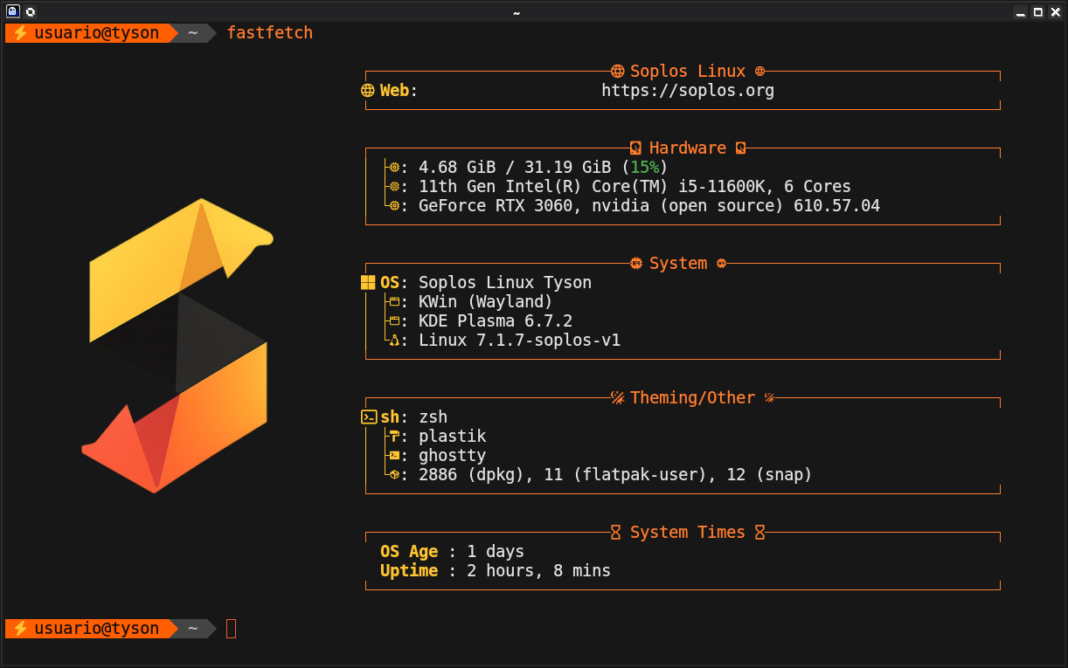Click the text 4.68 GiB / 31.19 GiB
This screenshot has width=1068, height=668.
point(515,168)
